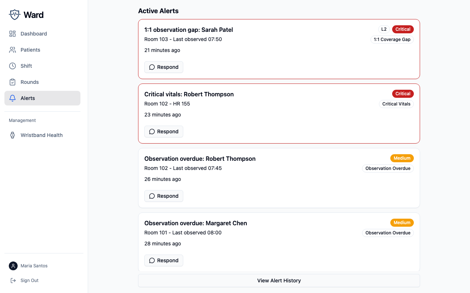Image resolution: width=470 pixels, height=293 pixels.
Task: Click the Rounds clipboard icon
Action: point(12,82)
